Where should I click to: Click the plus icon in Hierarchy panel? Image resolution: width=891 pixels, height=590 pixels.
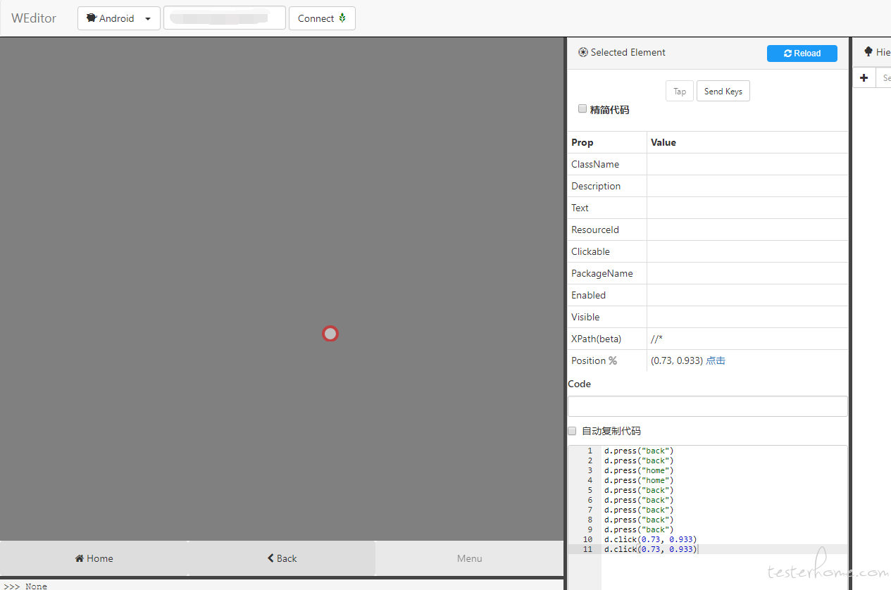pyautogui.click(x=864, y=78)
